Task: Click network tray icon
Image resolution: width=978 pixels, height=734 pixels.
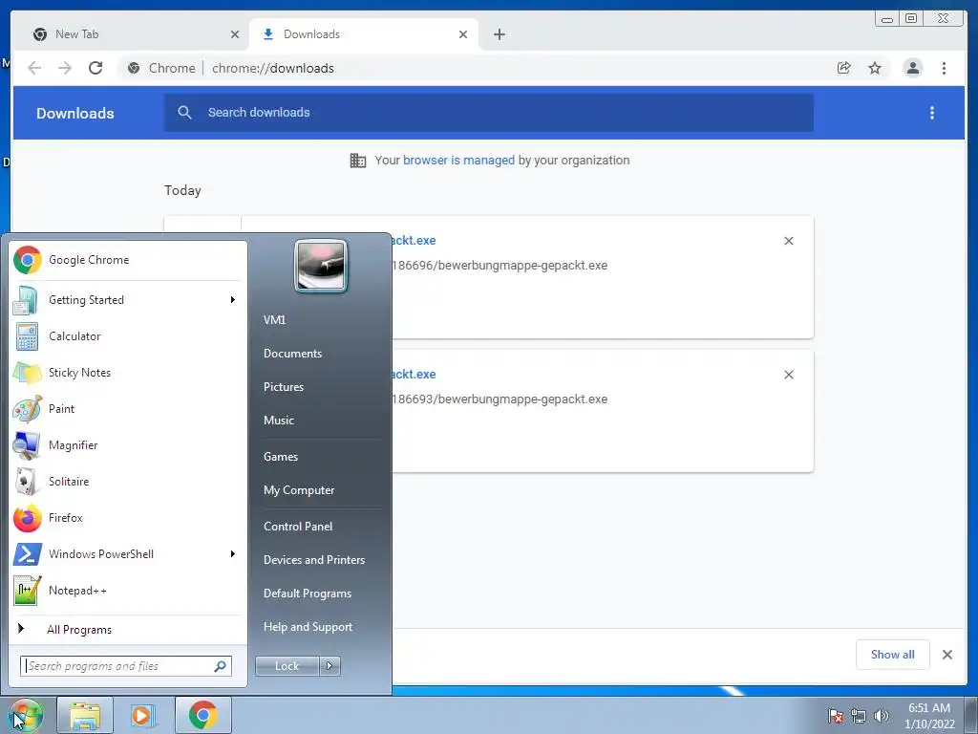Action: pyautogui.click(x=859, y=716)
